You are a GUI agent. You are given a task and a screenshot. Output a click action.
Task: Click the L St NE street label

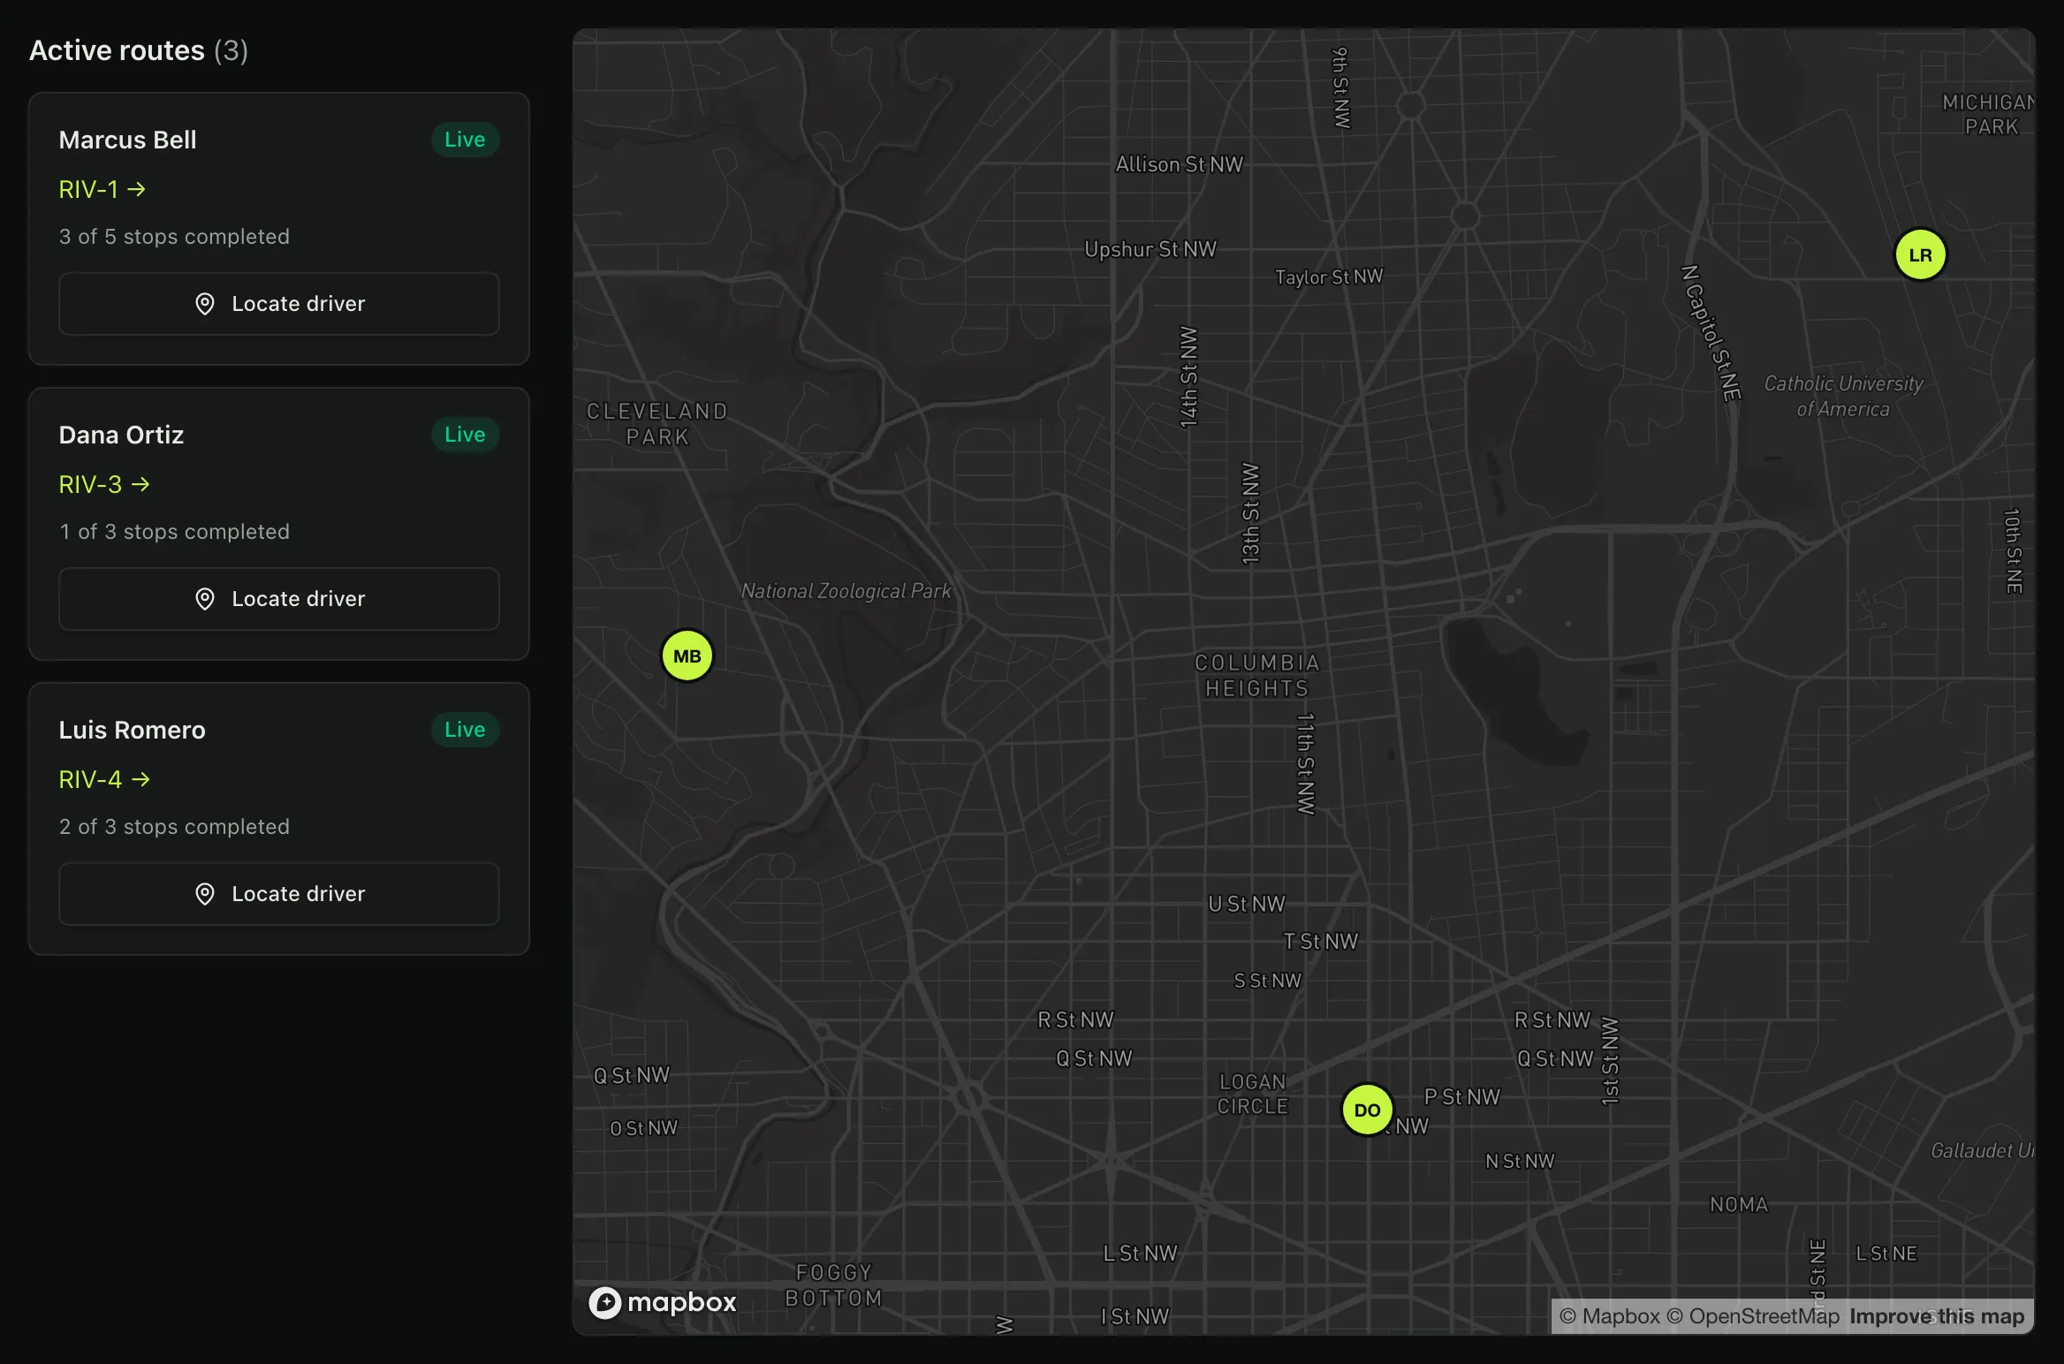click(1886, 1253)
